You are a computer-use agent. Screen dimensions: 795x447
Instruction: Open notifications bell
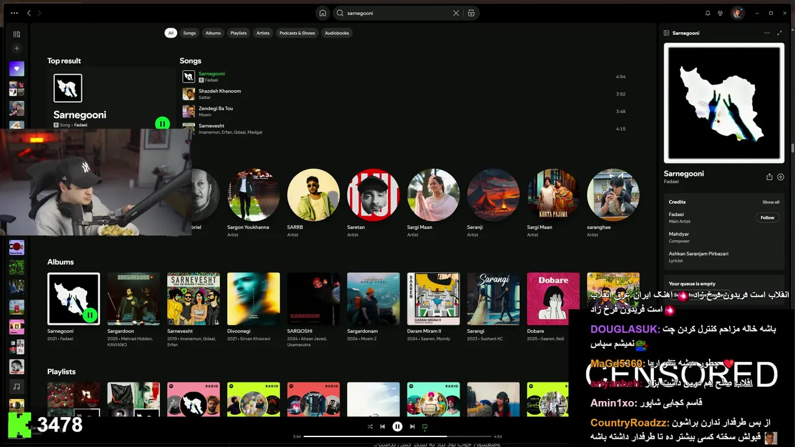(x=707, y=13)
